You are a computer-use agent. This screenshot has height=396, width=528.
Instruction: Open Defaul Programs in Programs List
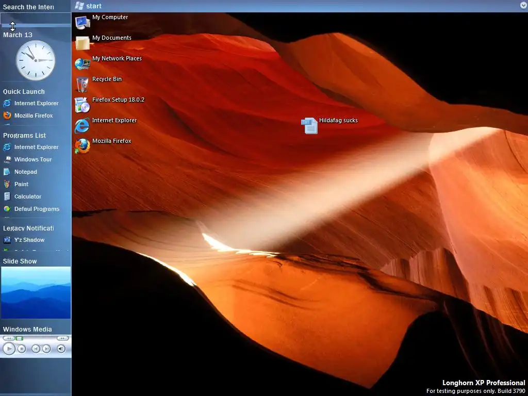coord(31,209)
